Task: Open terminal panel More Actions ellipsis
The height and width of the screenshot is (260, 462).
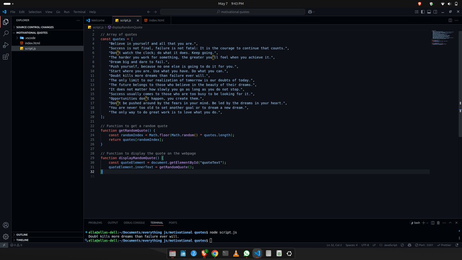Action: coord(445,223)
